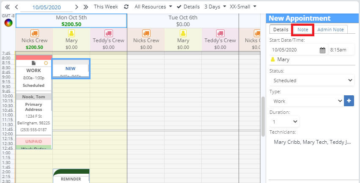360x183 pixels.
Task: Click Nicks Crew truck icon under Monday
Action: (34, 33)
